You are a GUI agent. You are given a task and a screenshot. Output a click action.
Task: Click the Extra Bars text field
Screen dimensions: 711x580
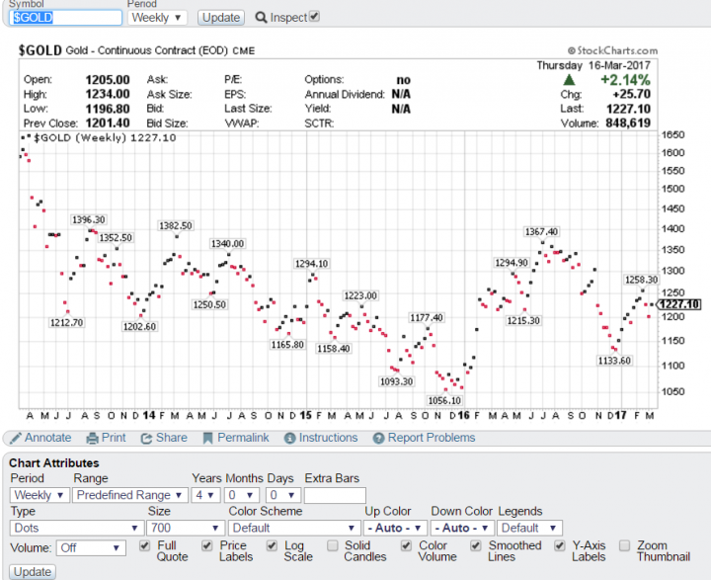(x=335, y=495)
